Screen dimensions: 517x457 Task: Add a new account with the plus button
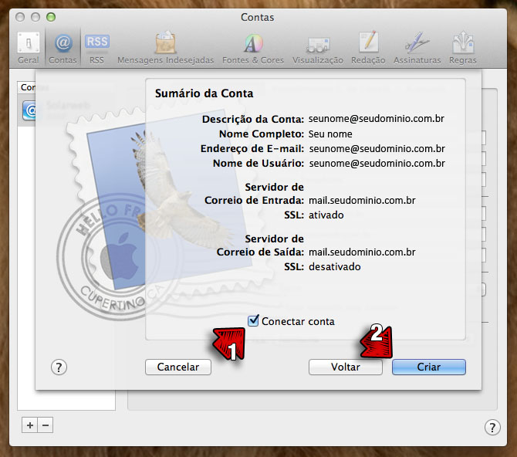pyautogui.click(x=29, y=425)
